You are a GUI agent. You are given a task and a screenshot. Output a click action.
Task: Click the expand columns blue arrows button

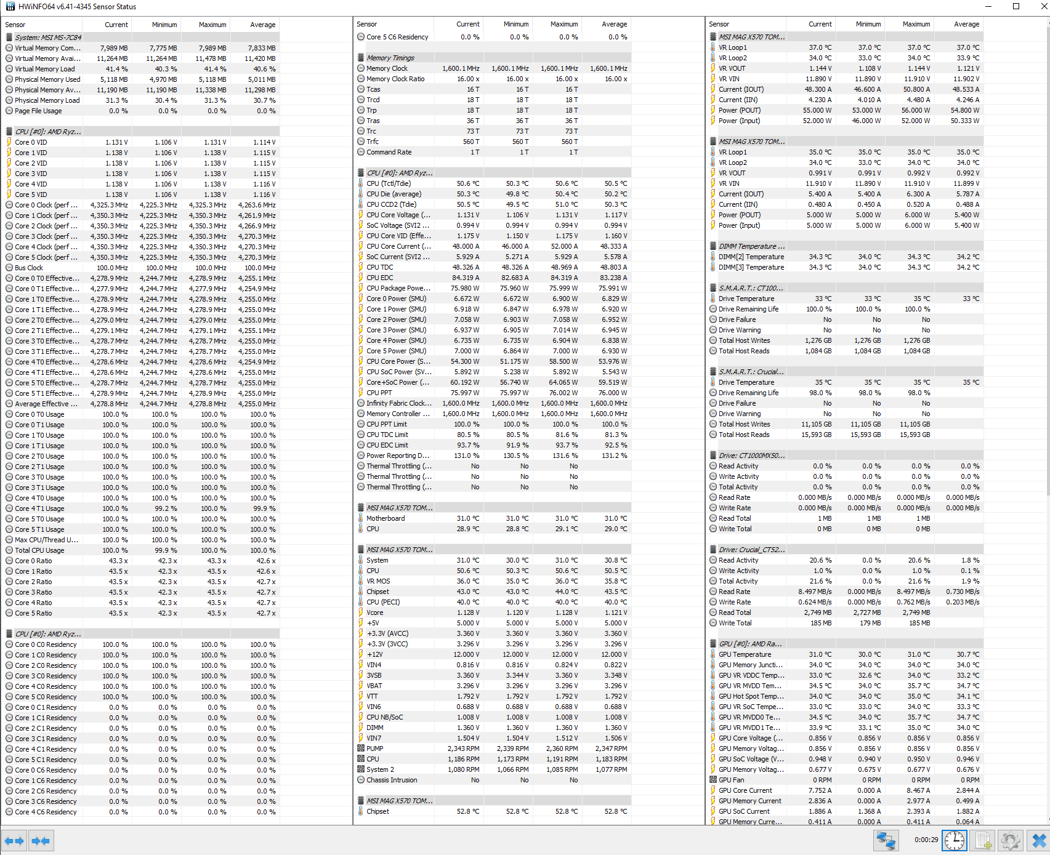(14, 841)
